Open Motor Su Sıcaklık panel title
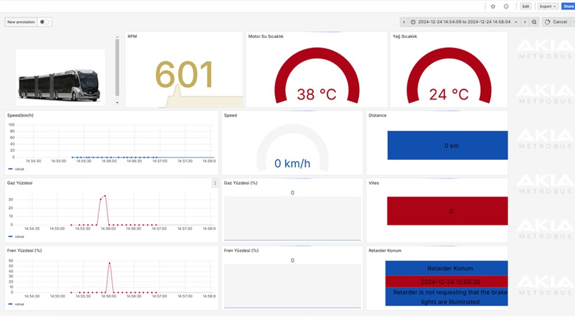Screen dimensions: 575x319 (x=265, y=36)
